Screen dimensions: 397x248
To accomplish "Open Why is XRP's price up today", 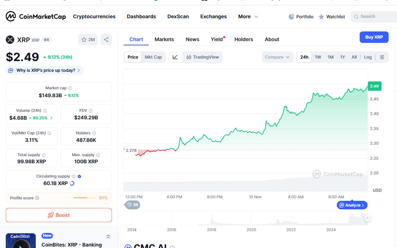I will (44, 70).
